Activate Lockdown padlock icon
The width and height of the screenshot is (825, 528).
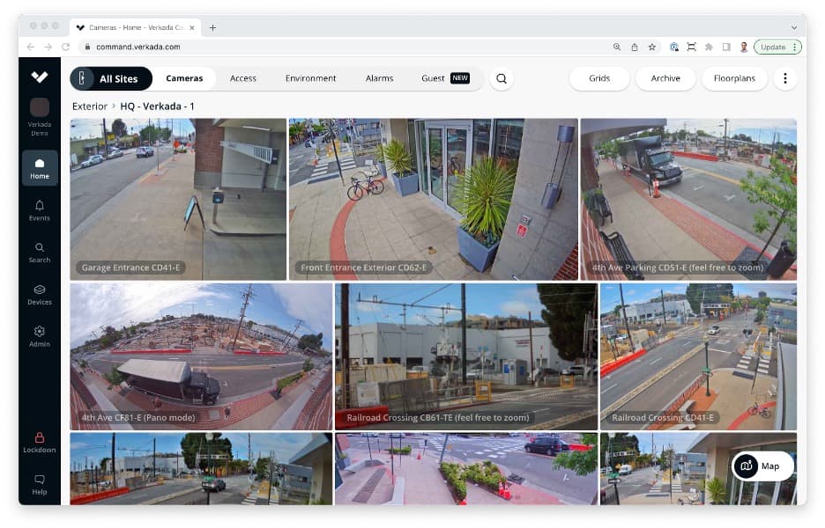click(x=40, y=442)
